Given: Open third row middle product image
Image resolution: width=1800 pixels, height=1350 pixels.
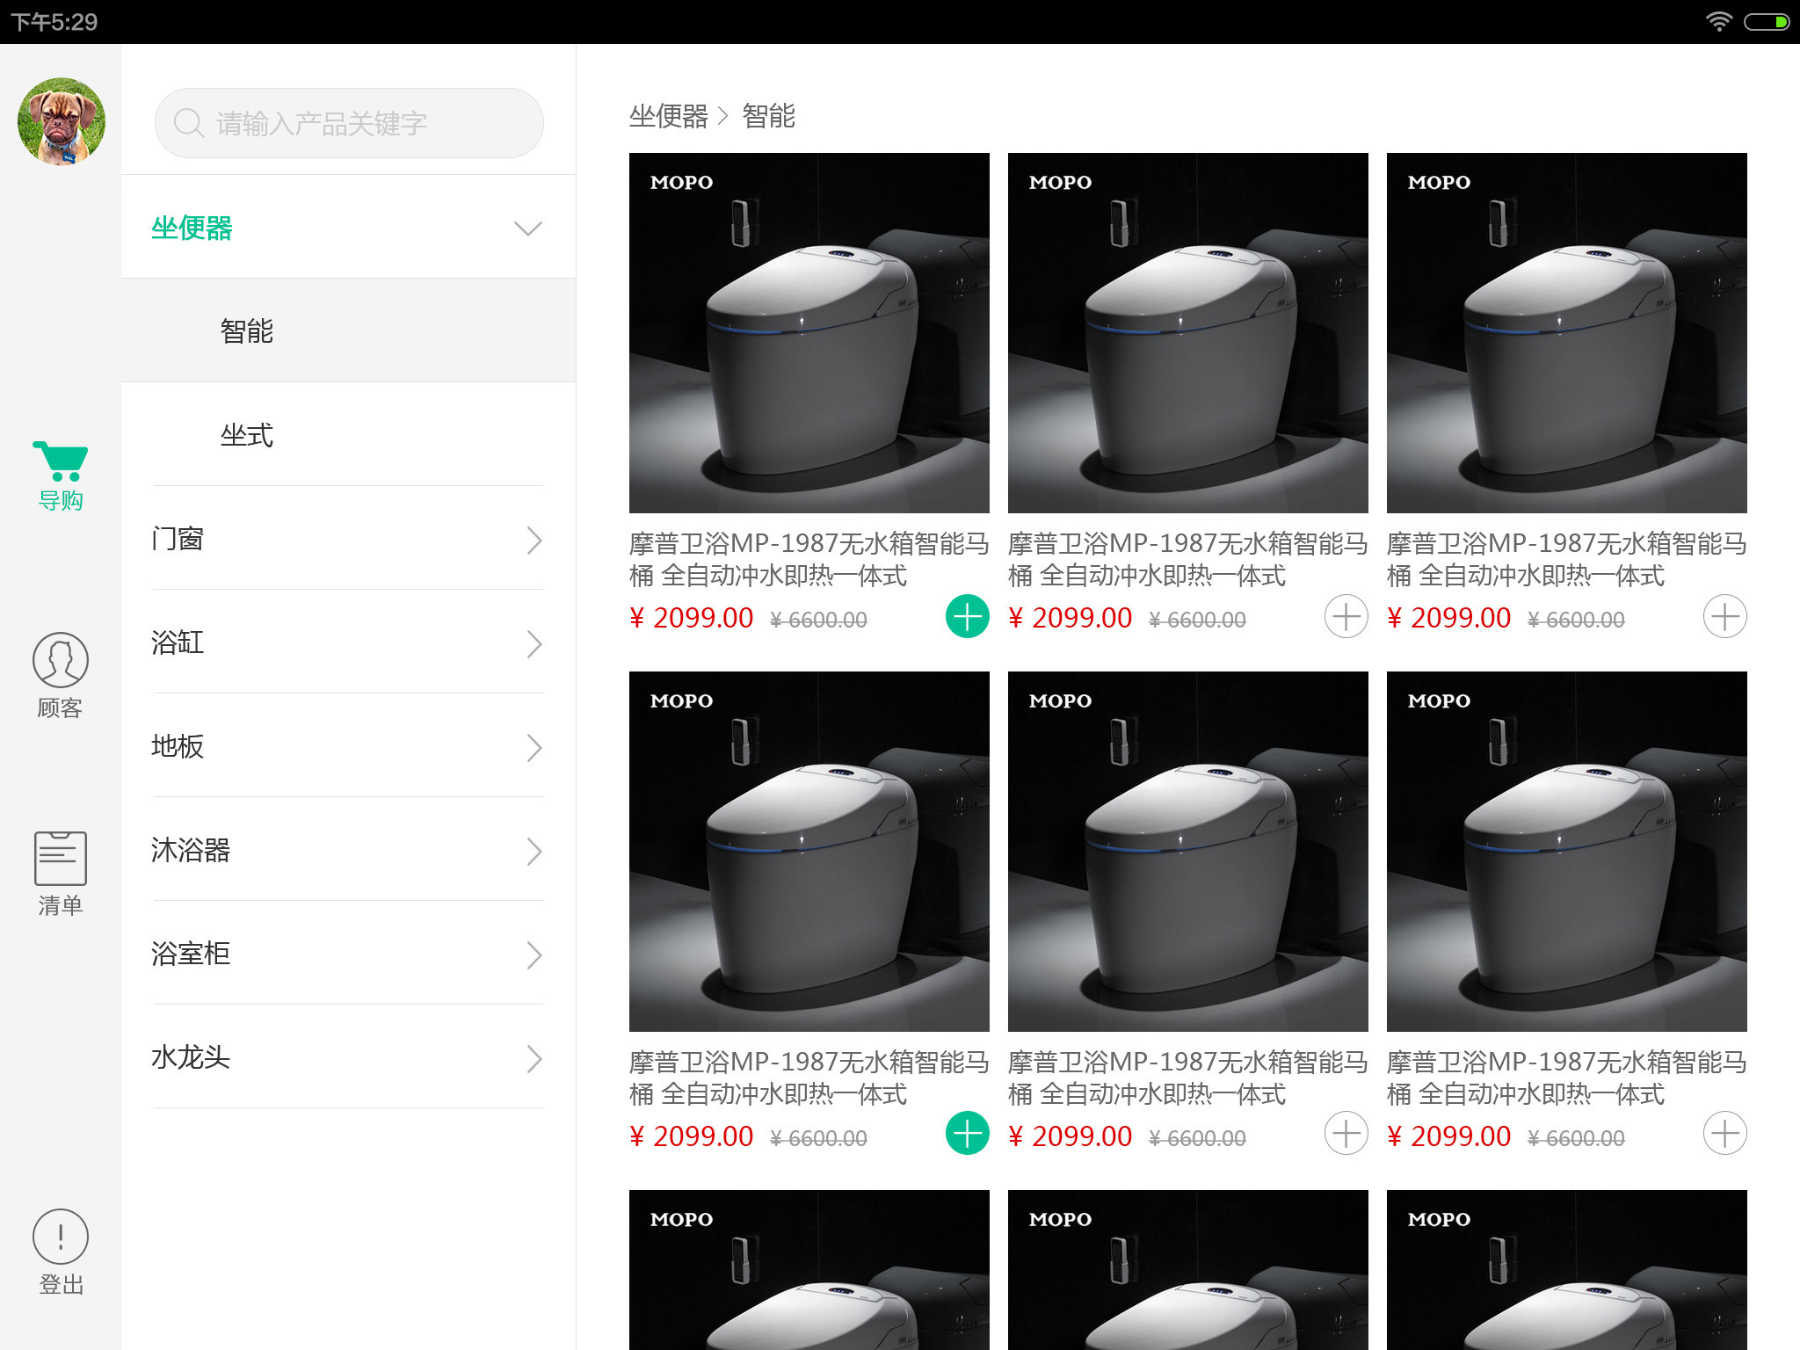Looking at the screenshot, I should (x=1188, y=1270).
